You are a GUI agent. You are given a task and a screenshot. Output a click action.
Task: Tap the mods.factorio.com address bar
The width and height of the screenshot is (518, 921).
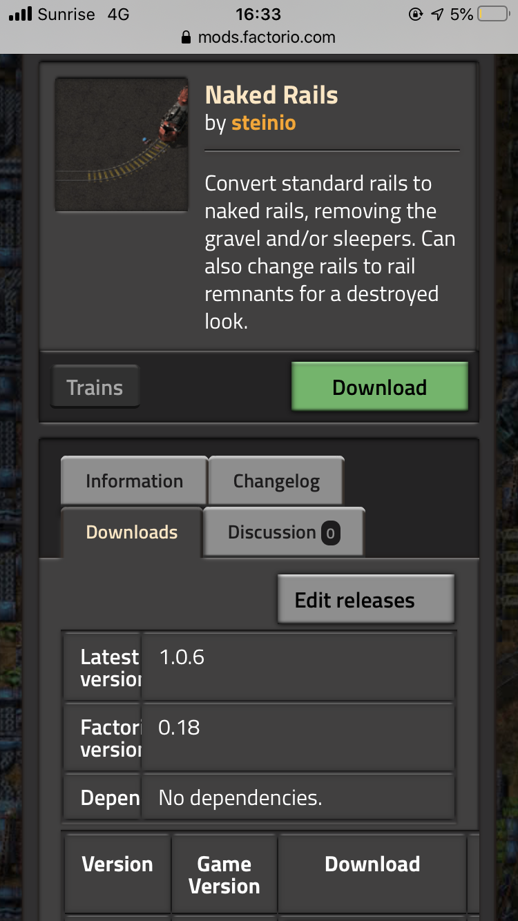point(259,37)
